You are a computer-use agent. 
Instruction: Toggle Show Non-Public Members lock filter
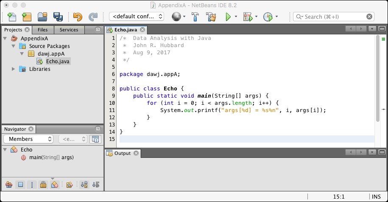(x=43, y=185)
